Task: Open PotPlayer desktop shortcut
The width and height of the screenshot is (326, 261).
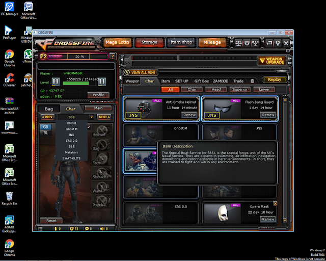Action: tap(9, 33)
